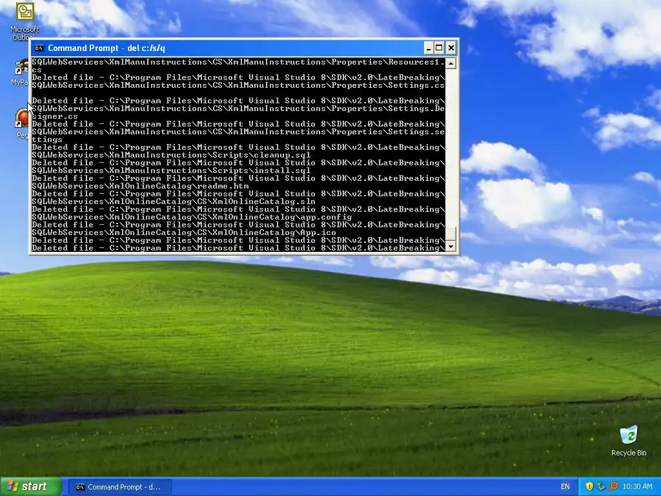
Task: Click the line ending in XmlOnlineCatalog\App.ico
Action: [184, 232]
